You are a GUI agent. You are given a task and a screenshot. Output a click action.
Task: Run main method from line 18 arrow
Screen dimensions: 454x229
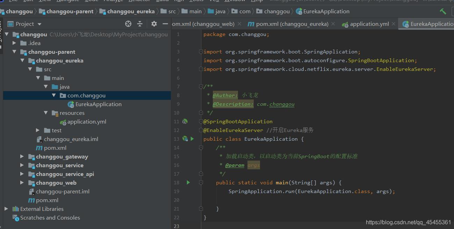[188, 183]
